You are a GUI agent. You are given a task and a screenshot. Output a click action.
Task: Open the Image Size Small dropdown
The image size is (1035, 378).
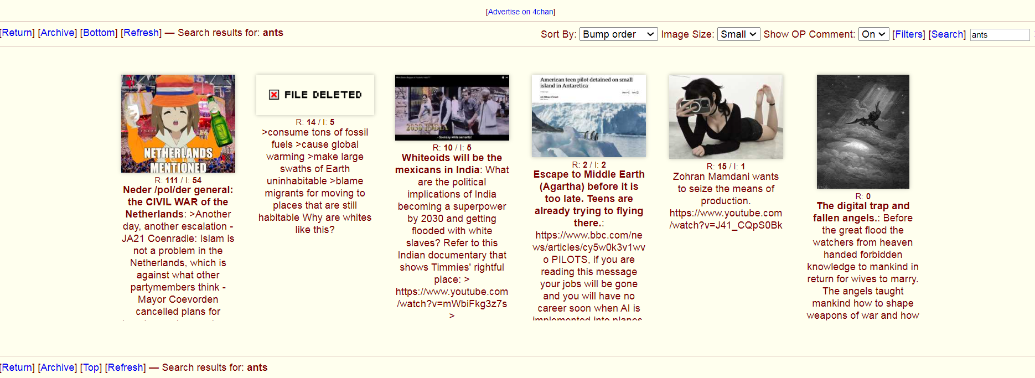point(739,34)
